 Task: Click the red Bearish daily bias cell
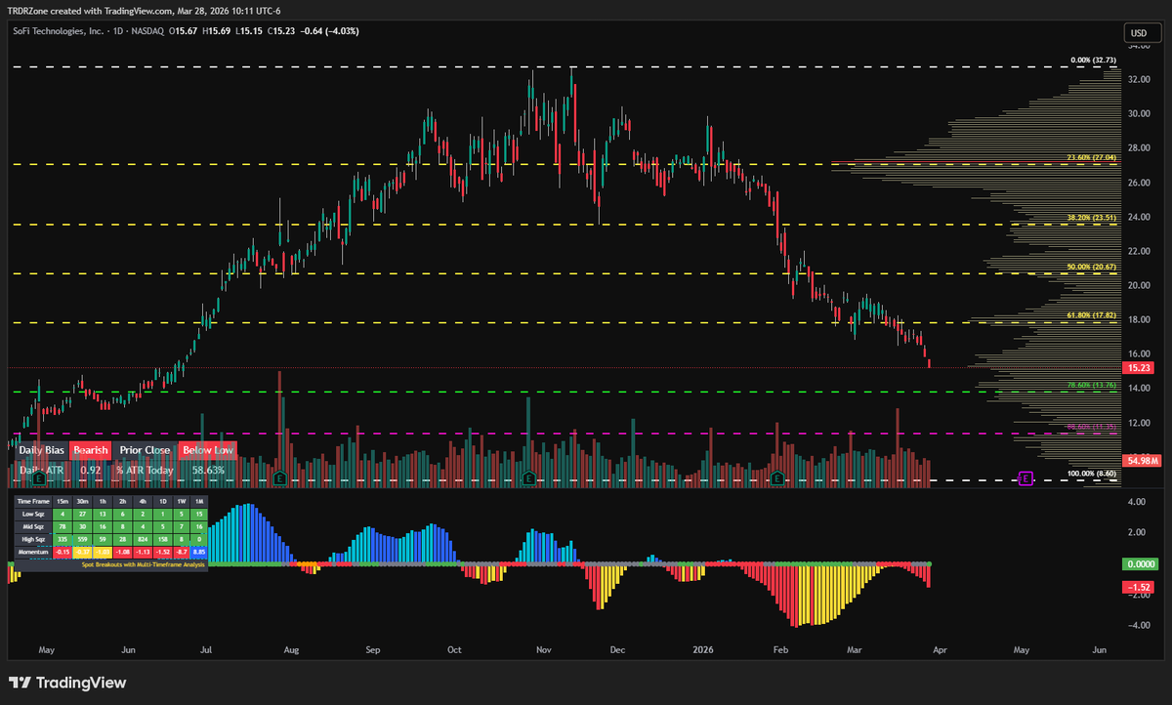pos(90,450)
